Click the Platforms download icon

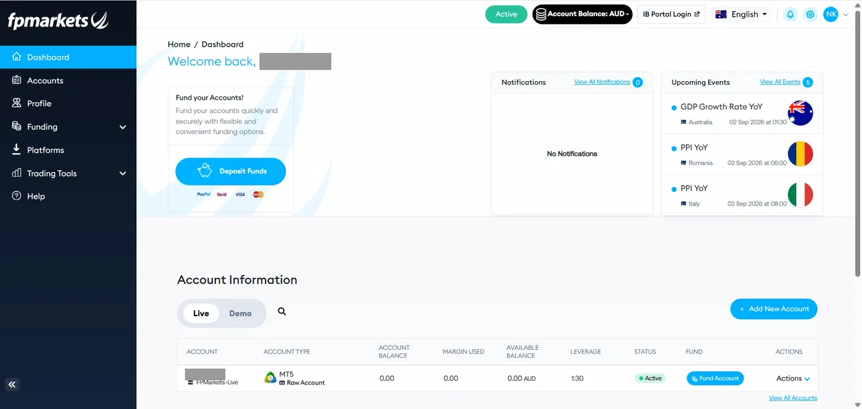tap(17, 149)
